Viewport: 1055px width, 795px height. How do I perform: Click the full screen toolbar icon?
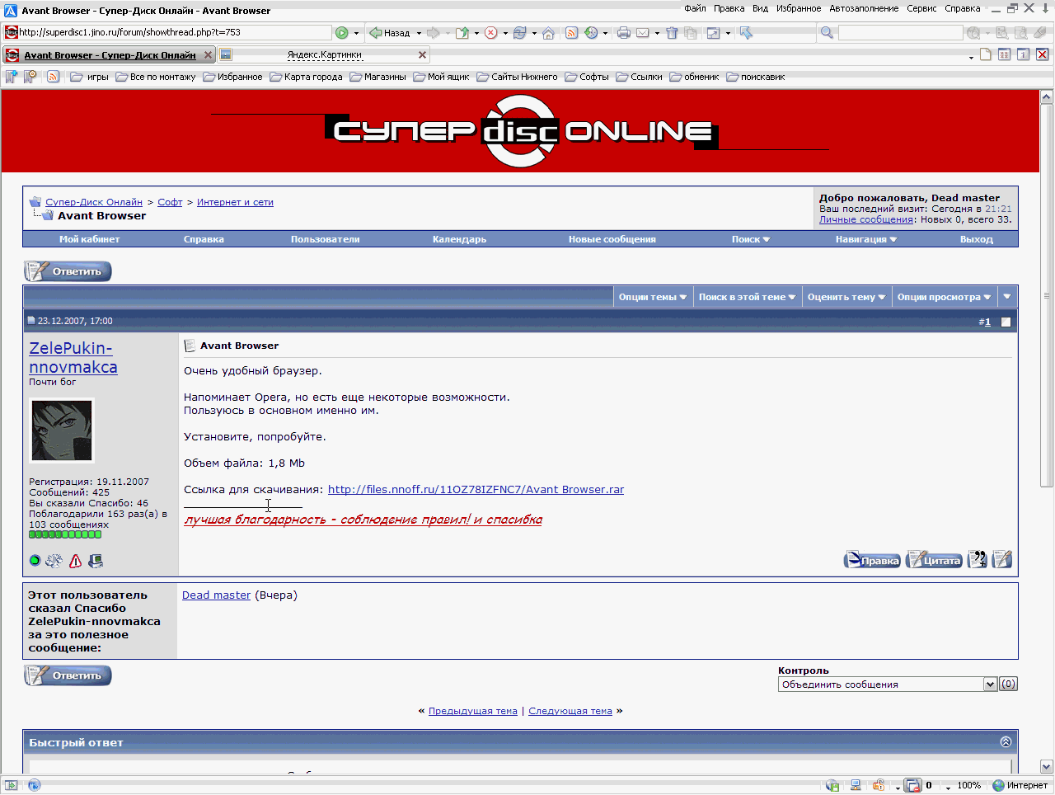(714, 33)
